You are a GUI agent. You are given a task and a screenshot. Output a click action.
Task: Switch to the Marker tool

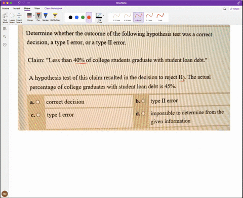tap(46, 17)
